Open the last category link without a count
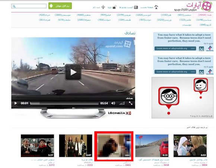The width and height of the screenshot is (216, 168). point(187,25)
